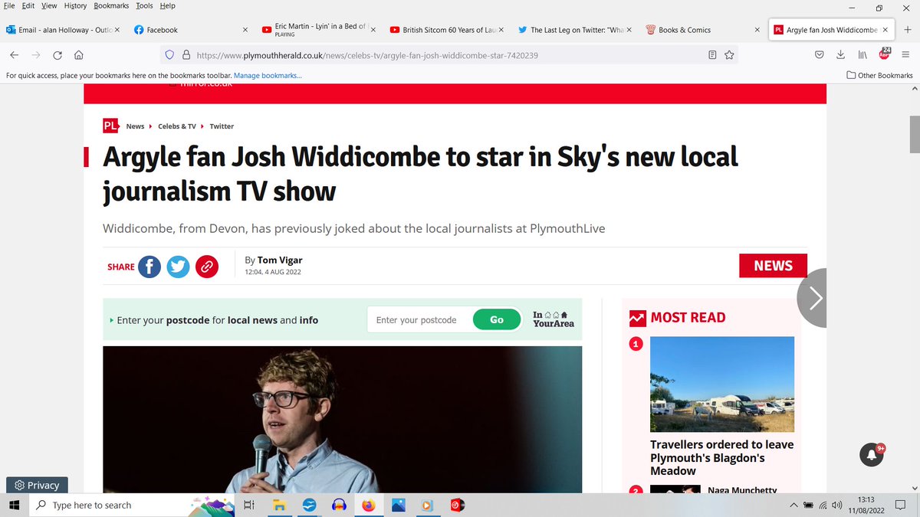This screenshot has width=920, height=517.
Task: Submit postcode with Go button
Action: (497, 319)
